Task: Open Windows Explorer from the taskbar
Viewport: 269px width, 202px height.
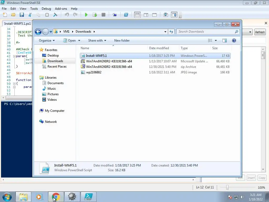Action: (x=23, y=197)
